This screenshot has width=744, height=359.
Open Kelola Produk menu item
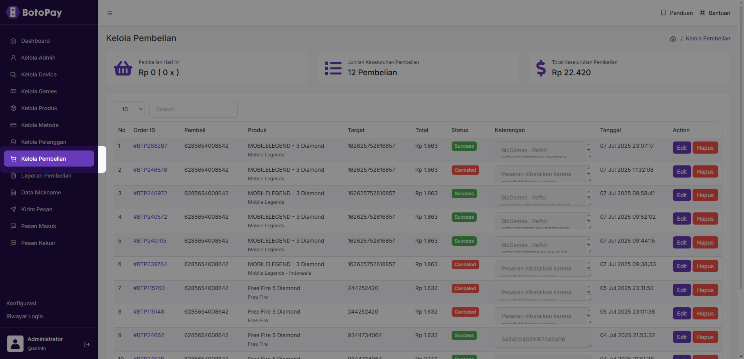(49, 108)
